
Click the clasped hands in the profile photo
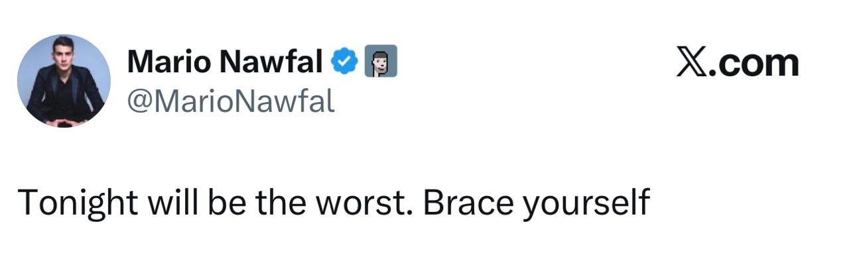[65, 121]
